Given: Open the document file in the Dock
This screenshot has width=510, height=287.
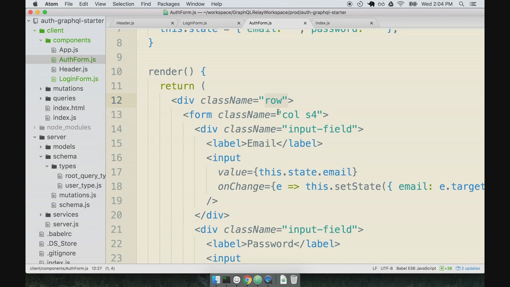Looking at the screenshot, I should coord(283,280).
